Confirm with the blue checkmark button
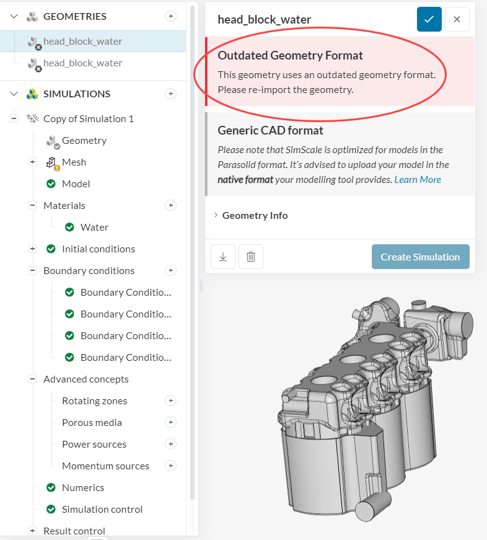The width and height of the screenshot is (487, 540). pyautogui.click(x=429, y=19)
